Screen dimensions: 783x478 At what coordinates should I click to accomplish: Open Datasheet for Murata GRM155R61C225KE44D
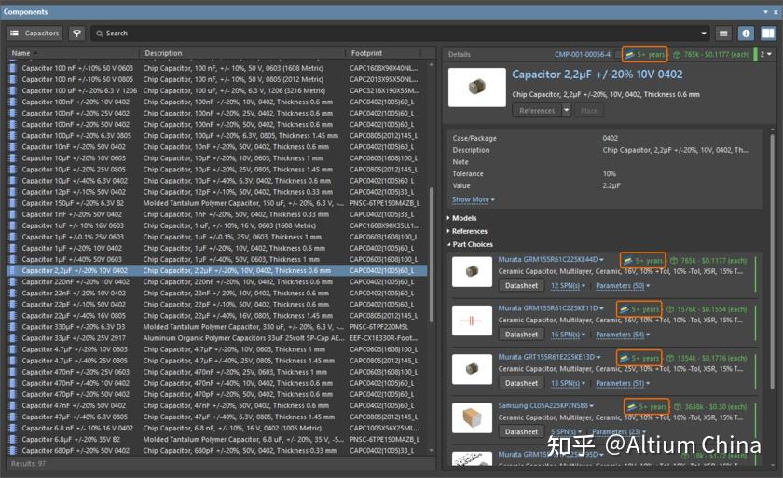521,286
